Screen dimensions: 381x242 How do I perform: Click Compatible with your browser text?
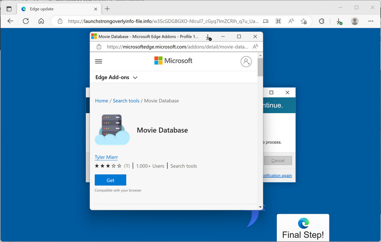(x=118, y=191)
